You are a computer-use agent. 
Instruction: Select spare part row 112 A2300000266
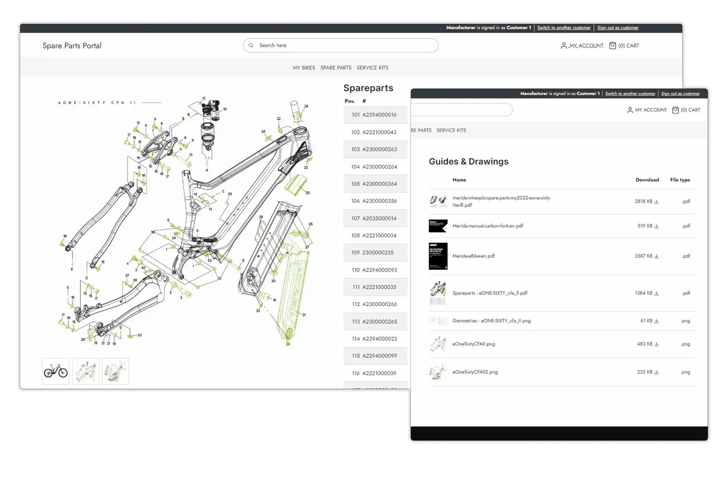(x=375, y=304)
